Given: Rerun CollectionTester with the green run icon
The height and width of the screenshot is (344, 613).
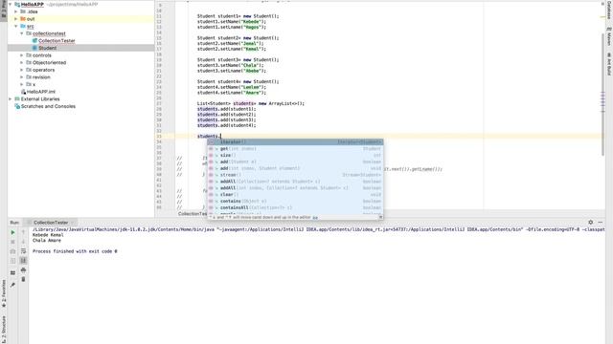Looking at the screenshot, I should tap(12, 232).
